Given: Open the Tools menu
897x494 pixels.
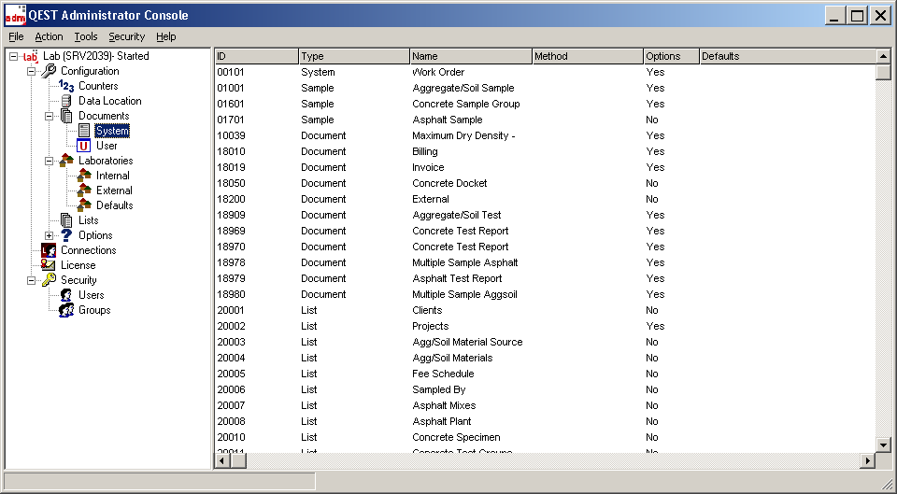Looking at the screenshot, I should 86,36.
